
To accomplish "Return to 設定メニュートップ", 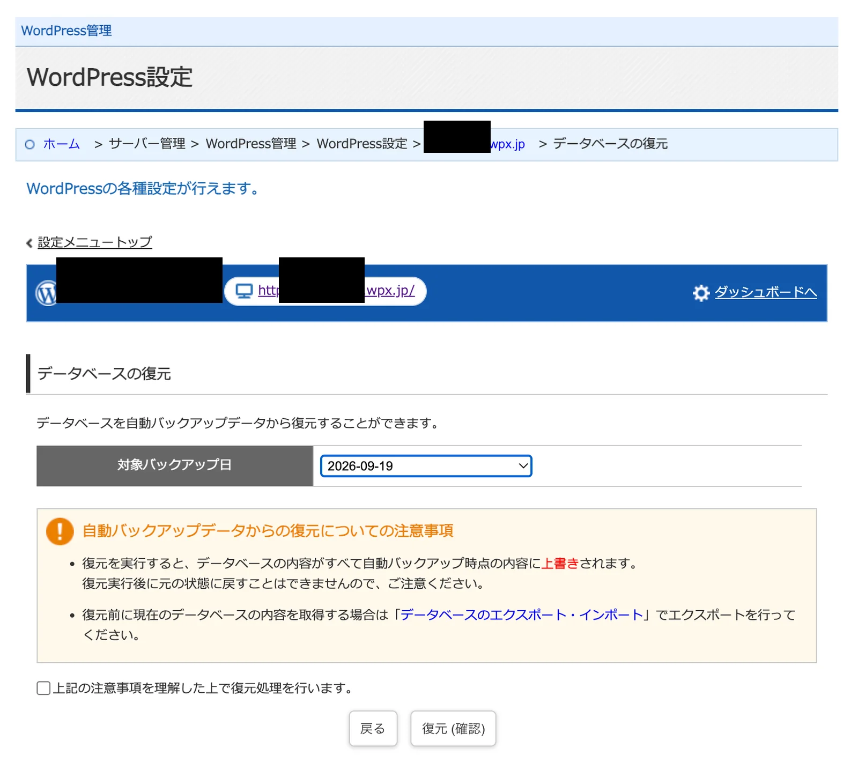I will [x=95, y=242].
